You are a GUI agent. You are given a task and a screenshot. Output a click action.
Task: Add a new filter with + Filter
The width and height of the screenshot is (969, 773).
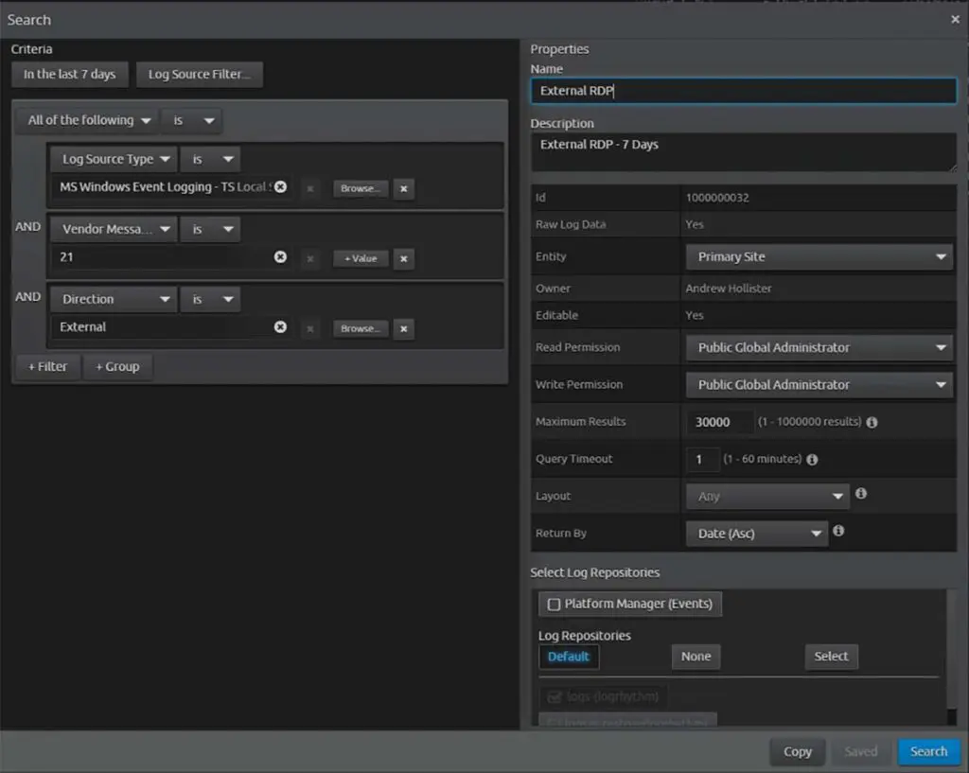(47, 366)
